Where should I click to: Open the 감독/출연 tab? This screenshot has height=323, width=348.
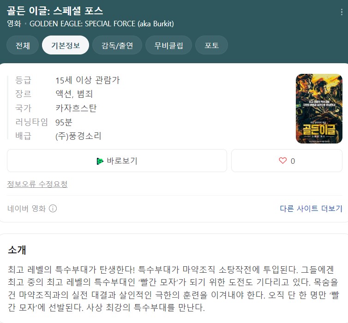click(117, 45)
